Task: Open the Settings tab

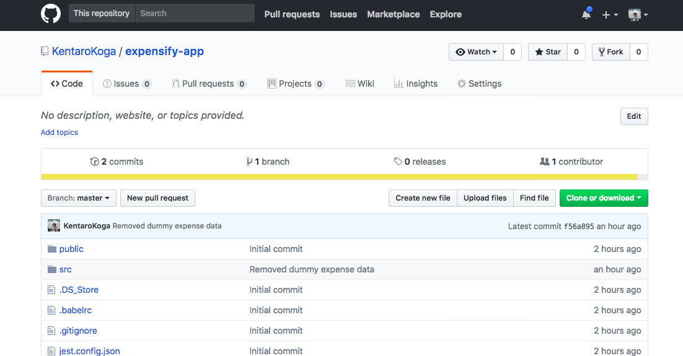Action: [x=479, y=84]
